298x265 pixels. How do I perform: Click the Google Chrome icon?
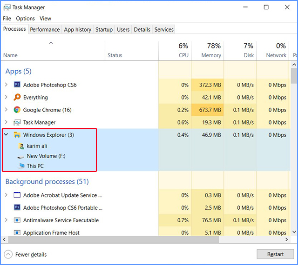tap(17, 110)
